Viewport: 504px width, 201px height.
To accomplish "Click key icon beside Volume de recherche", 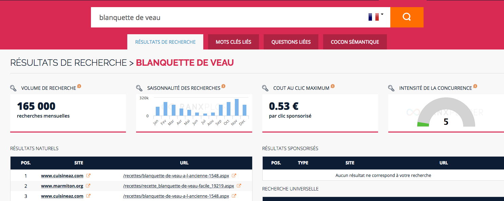I will [x=13, y=88].
